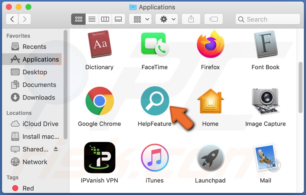Select the Mail stamp icon
Screen dimensions: 306x195
[x=266, y=157]
